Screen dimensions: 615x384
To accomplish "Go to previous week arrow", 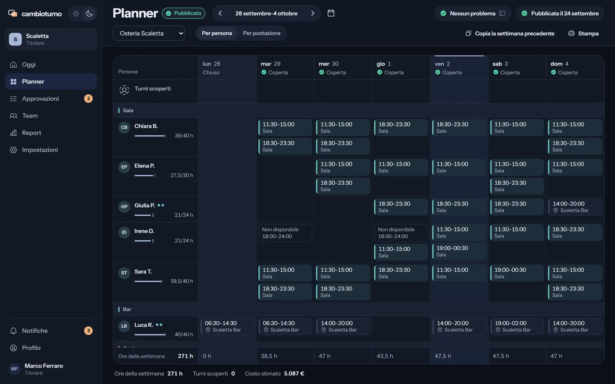I will pos(220,13).
